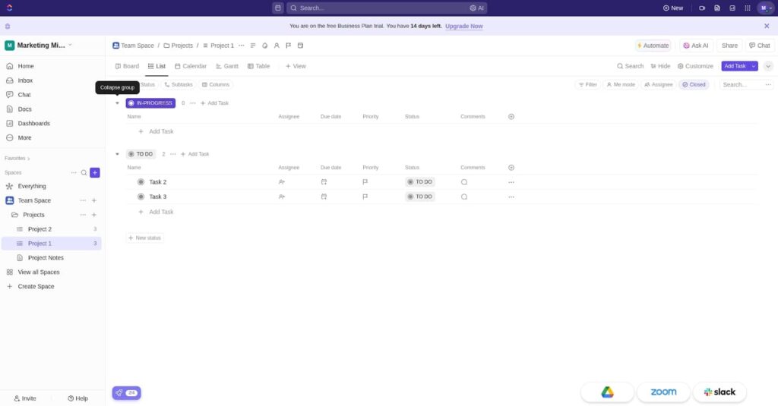The image size is (778, 406).
Task: Click the plus icon next to Team Space
Action: click(x=94, y=201)
